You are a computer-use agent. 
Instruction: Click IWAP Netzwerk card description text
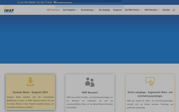tap(90, 102)
